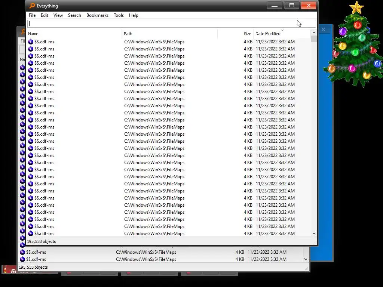The width and height of the screenshot is (383, 287).
Task: Open the Edit menu
Action: (x=45, y=15)
